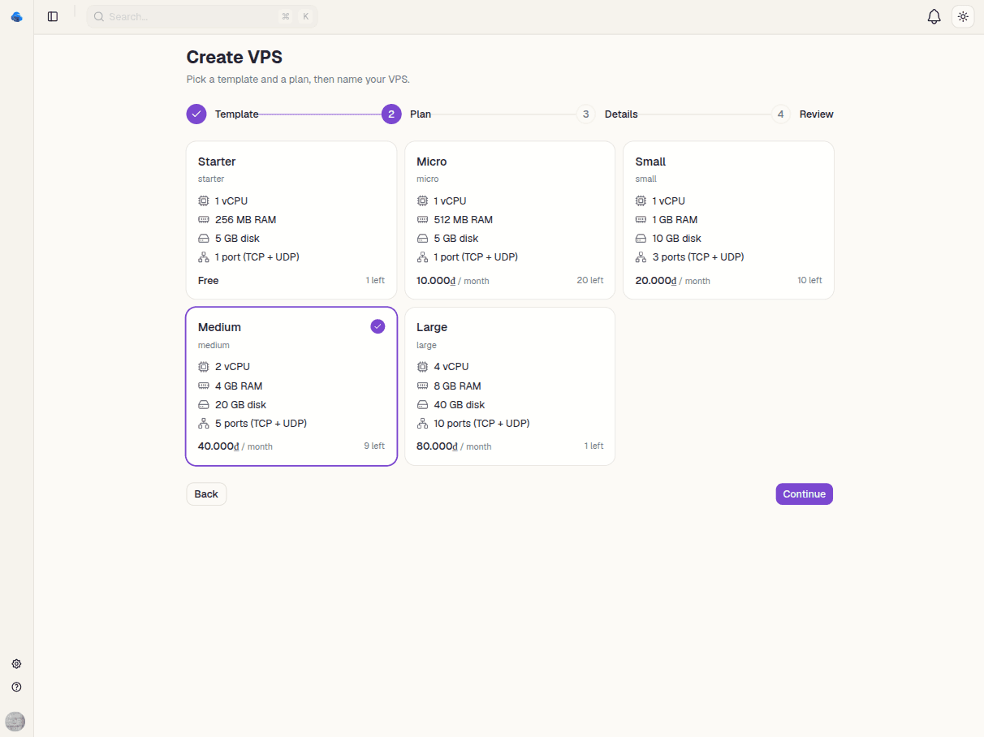This screenshot has width=984, height=737.
Task: Click the Medium plan selected checkmark
Action: [378, 326]
